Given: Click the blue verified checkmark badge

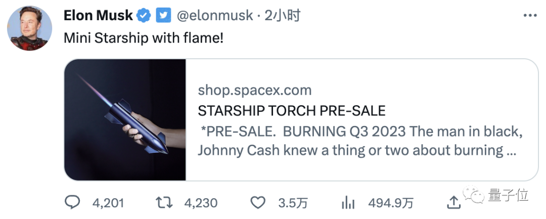Looking at the screenshot, I should coord(144,16).
